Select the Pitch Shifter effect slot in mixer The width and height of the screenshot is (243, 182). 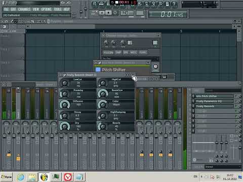pos(214,96)
